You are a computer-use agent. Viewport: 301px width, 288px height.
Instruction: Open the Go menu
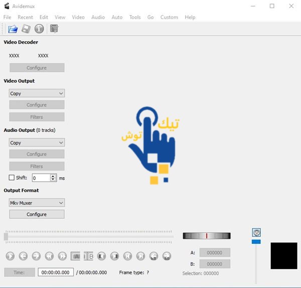150,17
